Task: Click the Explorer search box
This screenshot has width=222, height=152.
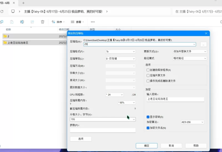Action: [197, 11]
